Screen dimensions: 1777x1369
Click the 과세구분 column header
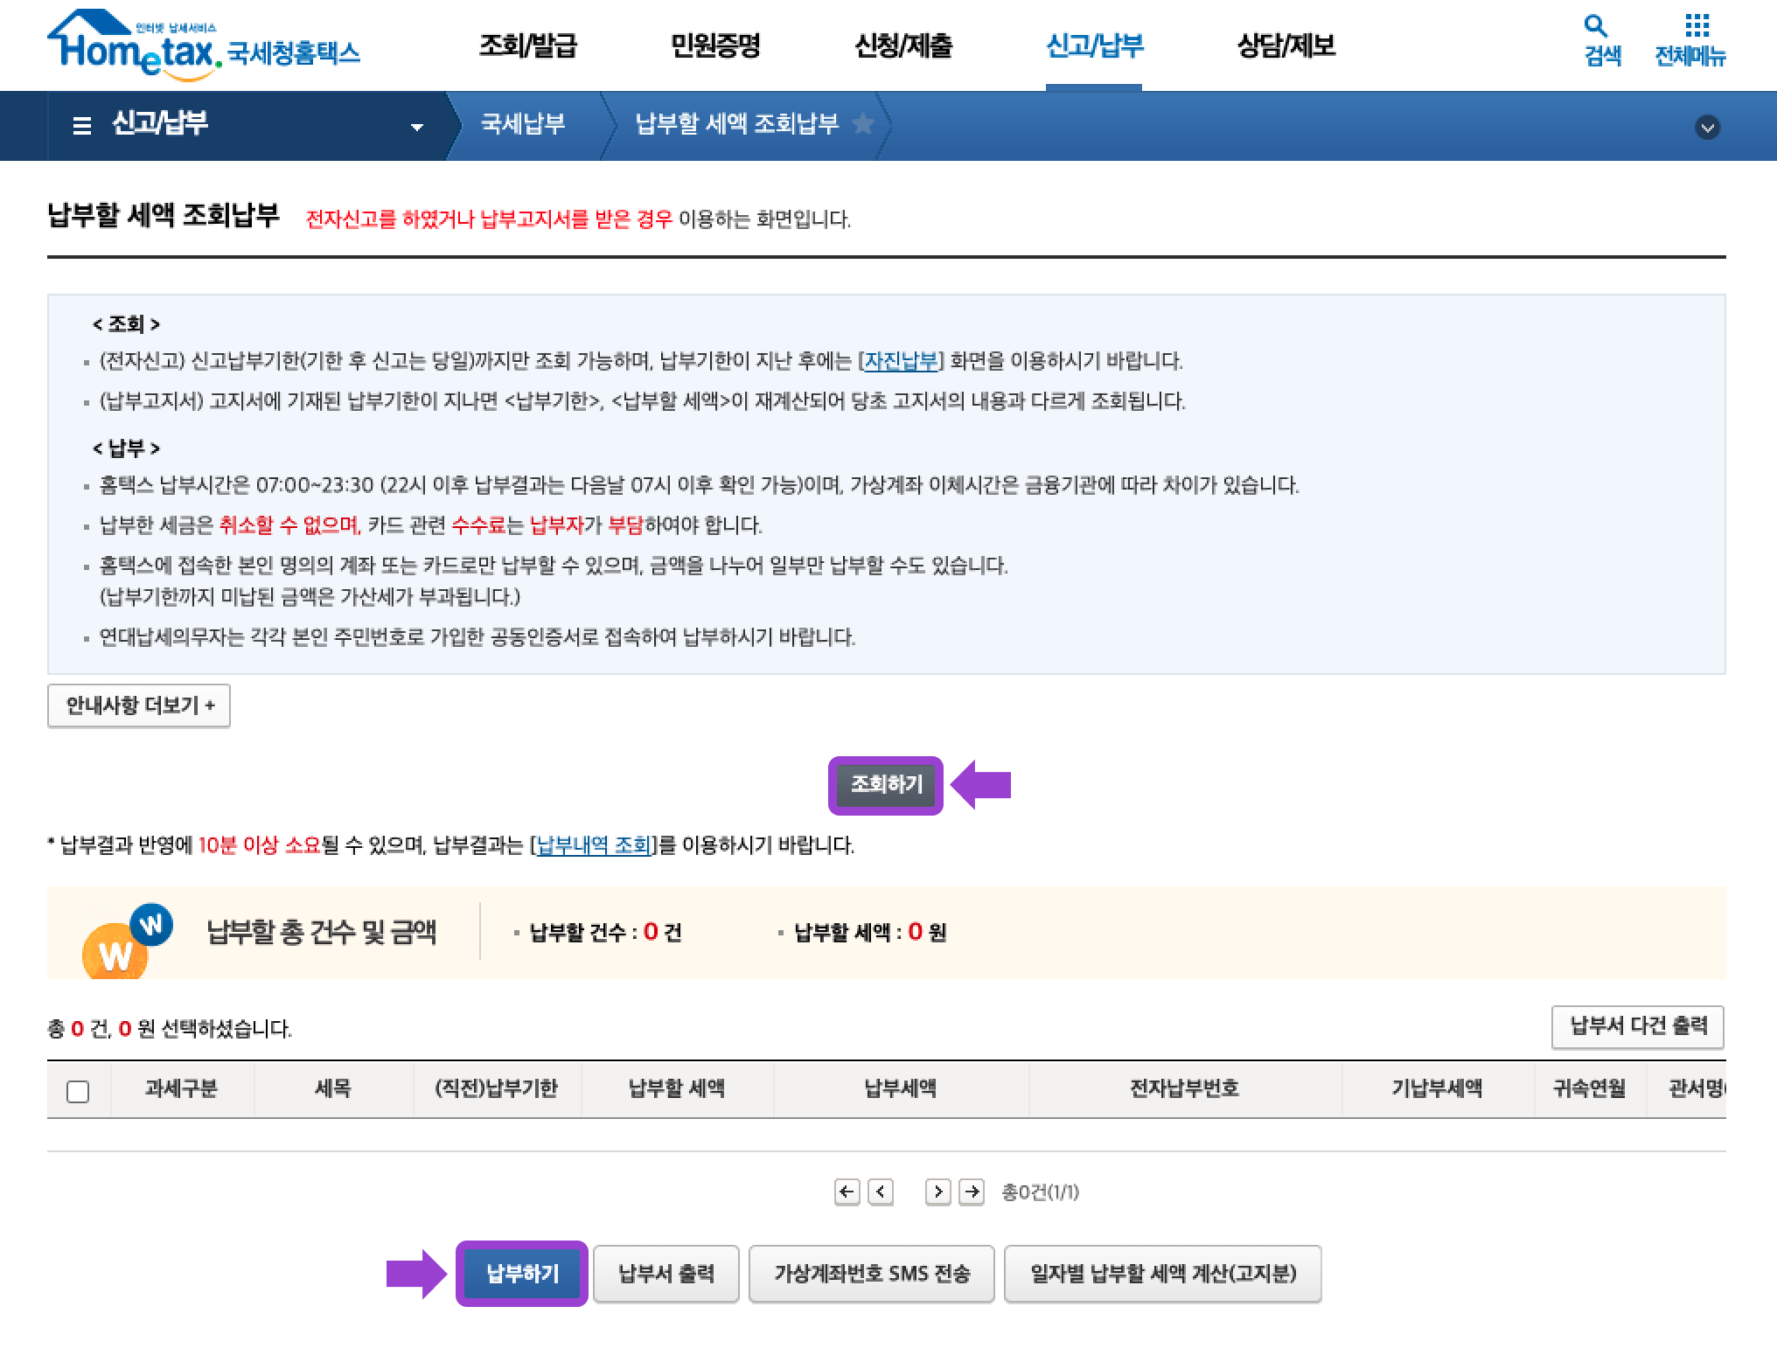tap(181, 1088)
